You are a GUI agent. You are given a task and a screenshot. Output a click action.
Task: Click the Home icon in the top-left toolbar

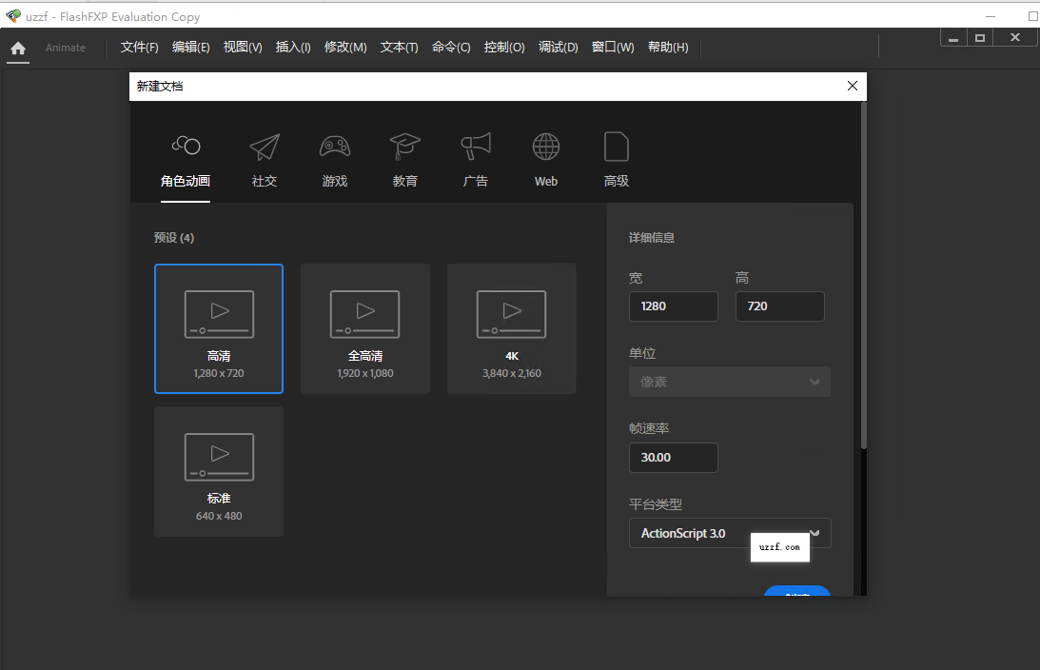point(17,47)
